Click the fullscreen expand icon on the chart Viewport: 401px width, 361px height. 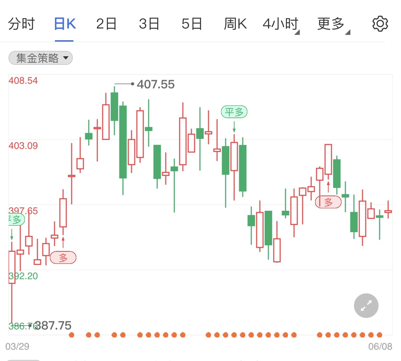coord(366,305)
